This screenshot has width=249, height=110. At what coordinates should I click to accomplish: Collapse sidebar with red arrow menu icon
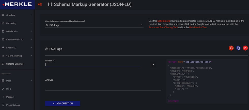(40, 5)
